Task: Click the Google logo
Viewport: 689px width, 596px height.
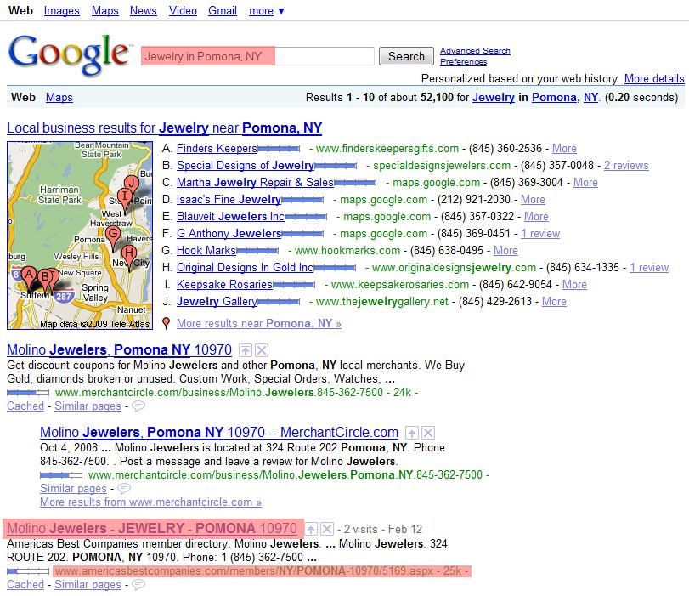Action: pos(70,54)
